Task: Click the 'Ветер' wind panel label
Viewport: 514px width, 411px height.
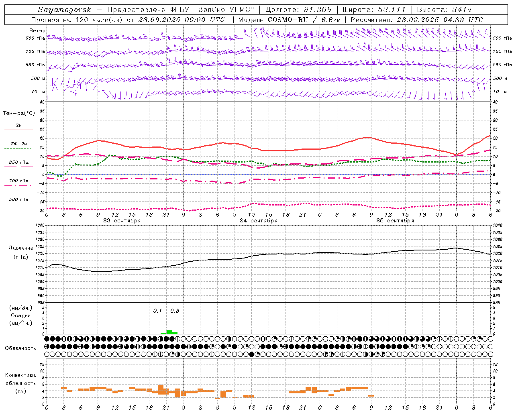Action: [x=37, y=31]
